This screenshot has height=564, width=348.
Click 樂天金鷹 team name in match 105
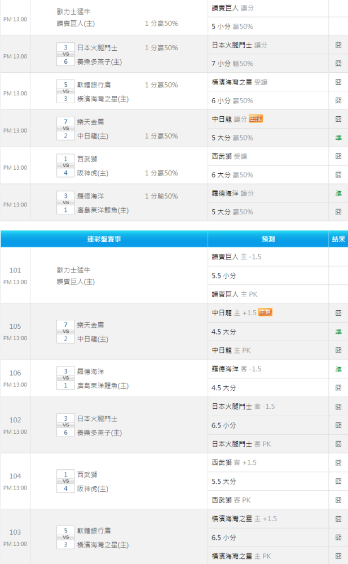[x=90, y=325]
